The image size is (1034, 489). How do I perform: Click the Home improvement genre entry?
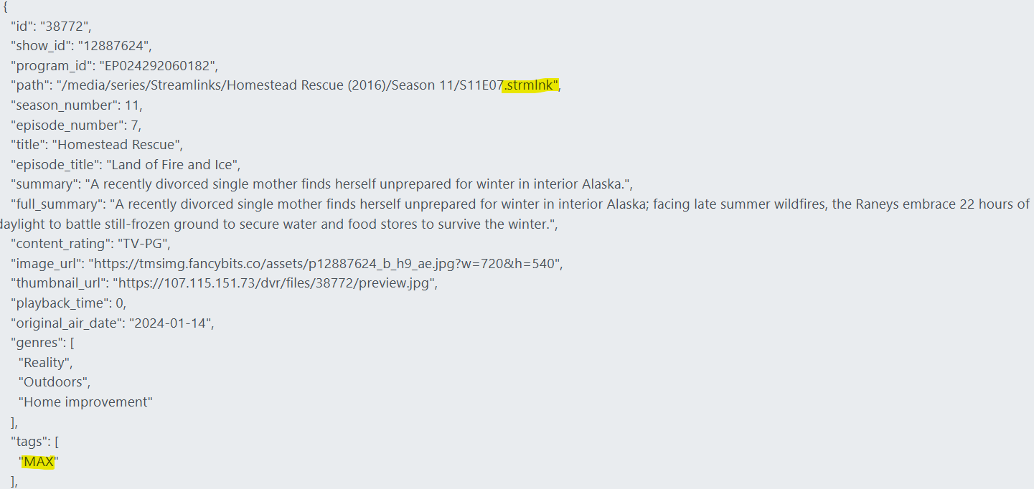[85, 402]
